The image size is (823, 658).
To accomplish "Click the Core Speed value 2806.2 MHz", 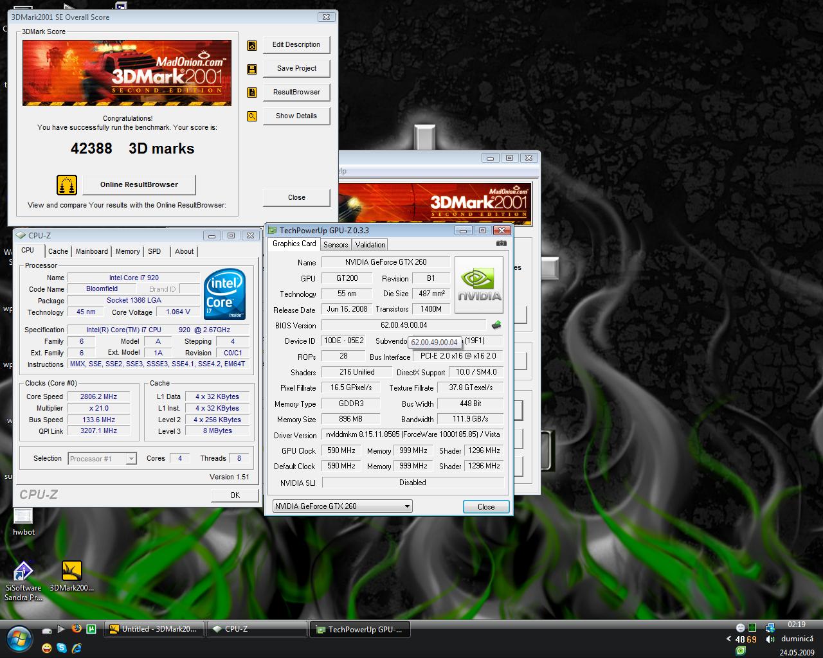I will pos(98,397).
